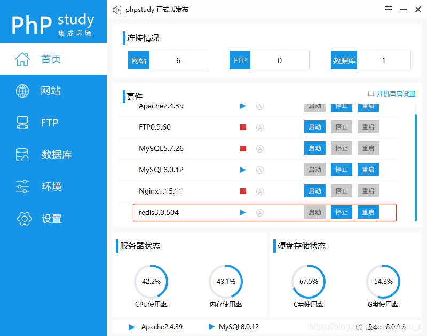Viewport: 427px width, 336px height.
Task: Click 重启 in the MySQL5.7.26 row
Action: (x=368, y=148)
